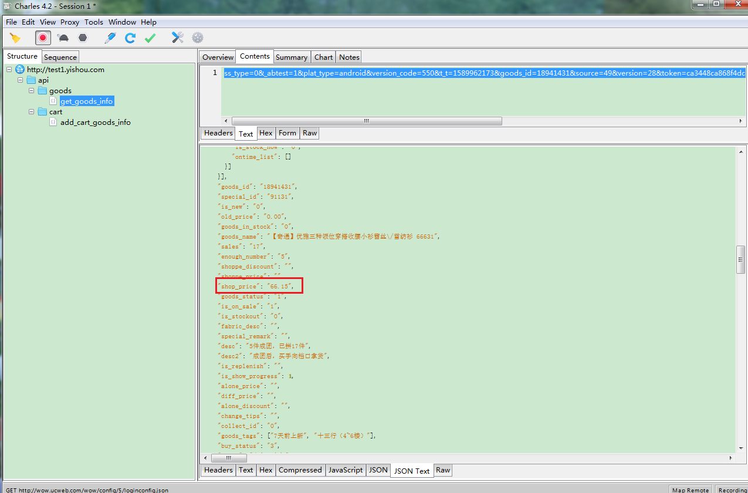Click the GET loginconfig.json status bar text

coord(87,490)
